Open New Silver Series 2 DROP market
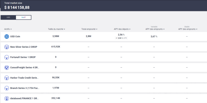The image size is (207, 103). tap(104, 47)
